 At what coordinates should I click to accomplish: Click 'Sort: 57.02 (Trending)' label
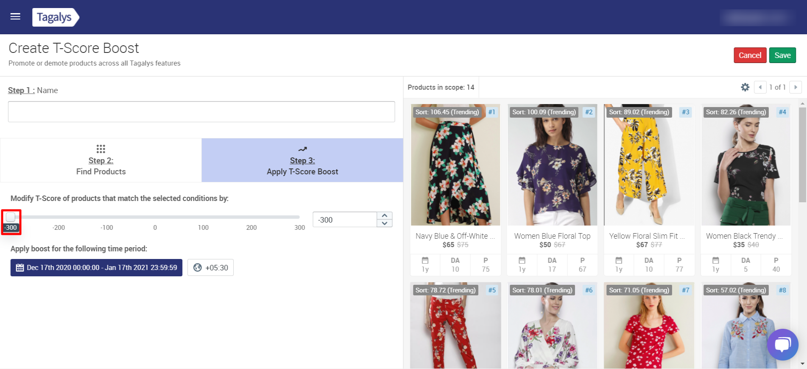pyautogui.click(x=736, y=290)
